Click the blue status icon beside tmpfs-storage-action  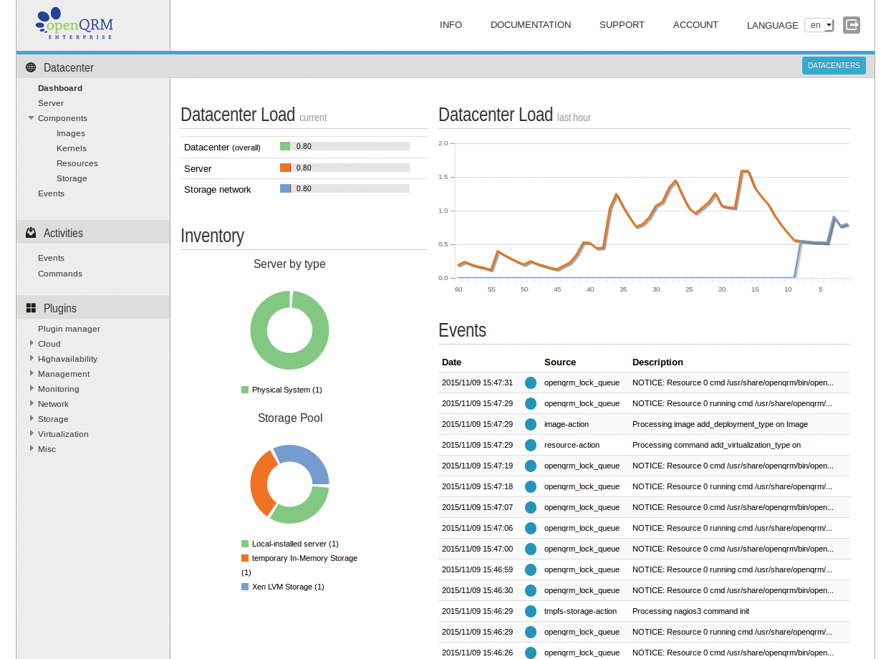pyautogui.click(x=530, y=611)
